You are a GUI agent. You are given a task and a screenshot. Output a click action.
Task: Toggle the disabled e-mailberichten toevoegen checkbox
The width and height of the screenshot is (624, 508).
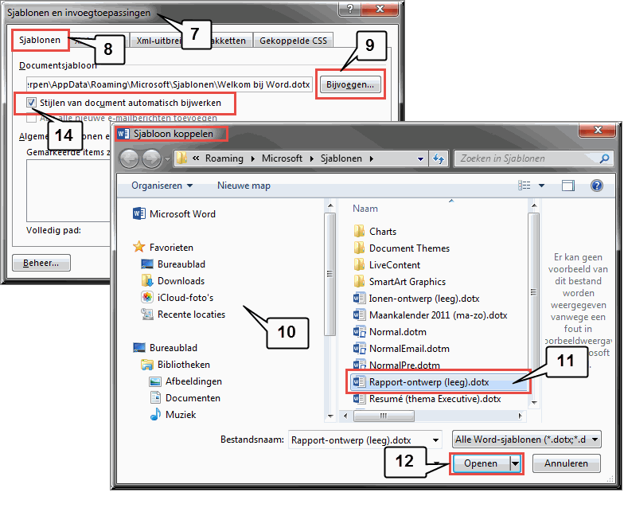(x=31, y=118)
